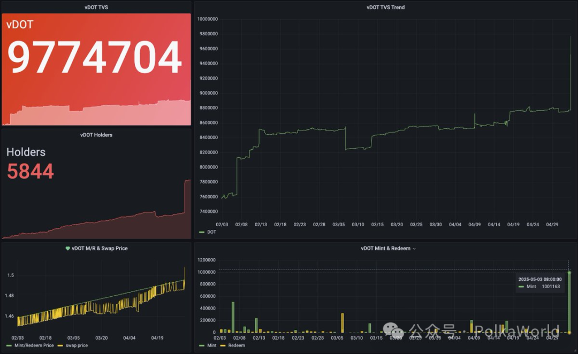
Task: Click the 7400000 y-axis label in TVS Trend
Action: click(x=209, y=211)
